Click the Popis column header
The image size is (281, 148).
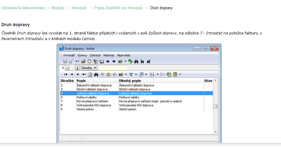(x=97, y=81)
